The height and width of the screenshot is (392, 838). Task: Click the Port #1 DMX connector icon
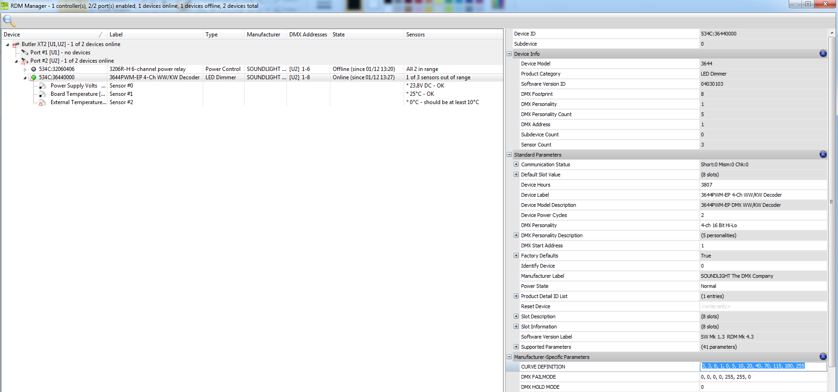(25, 53)
